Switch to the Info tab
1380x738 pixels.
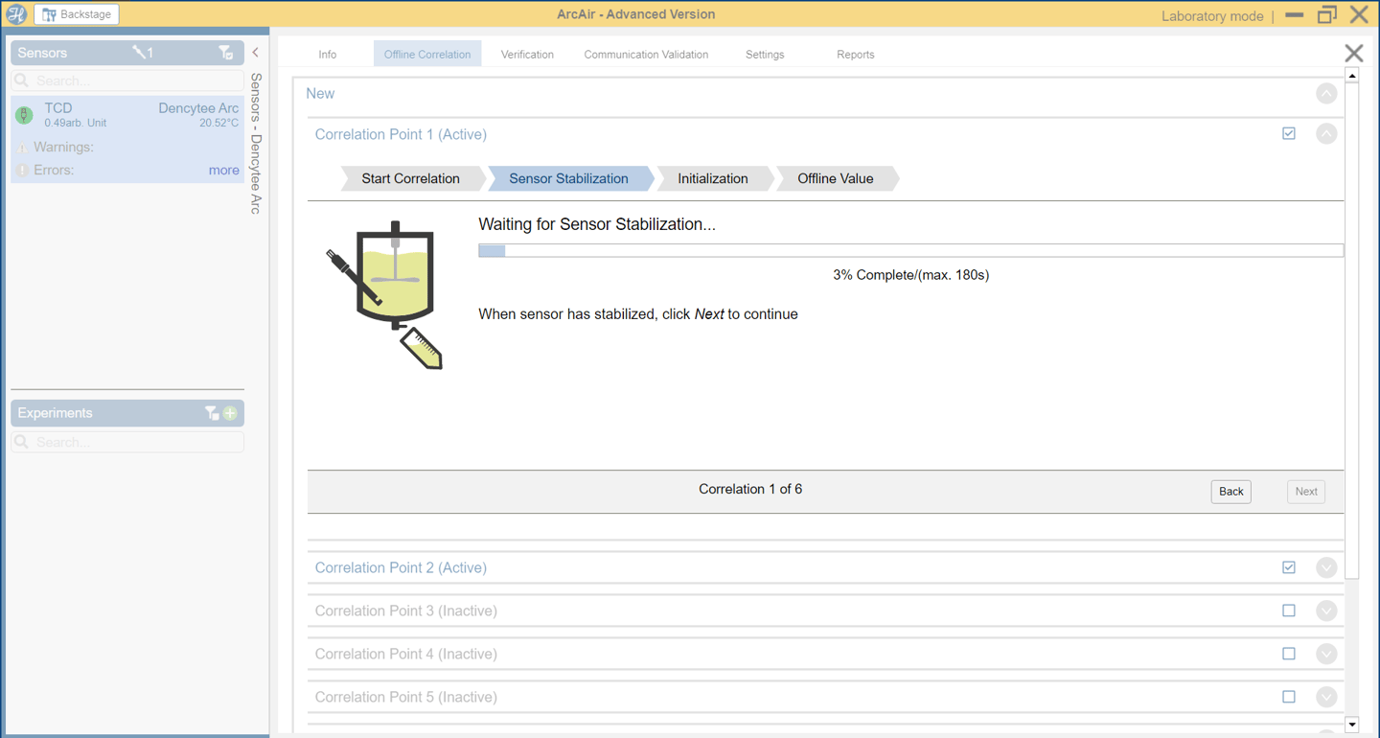pos(328,55)
